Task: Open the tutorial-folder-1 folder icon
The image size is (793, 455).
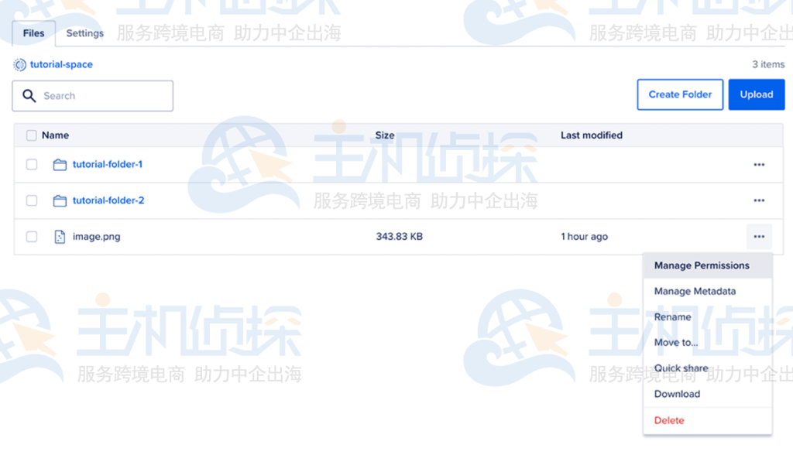Action: tap(60, 164)
